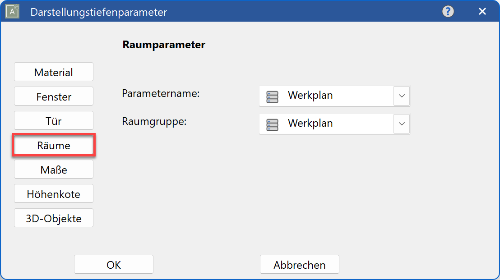Confirm settings with OK
This screenshot has height=280, width=500.
point(113,264)
